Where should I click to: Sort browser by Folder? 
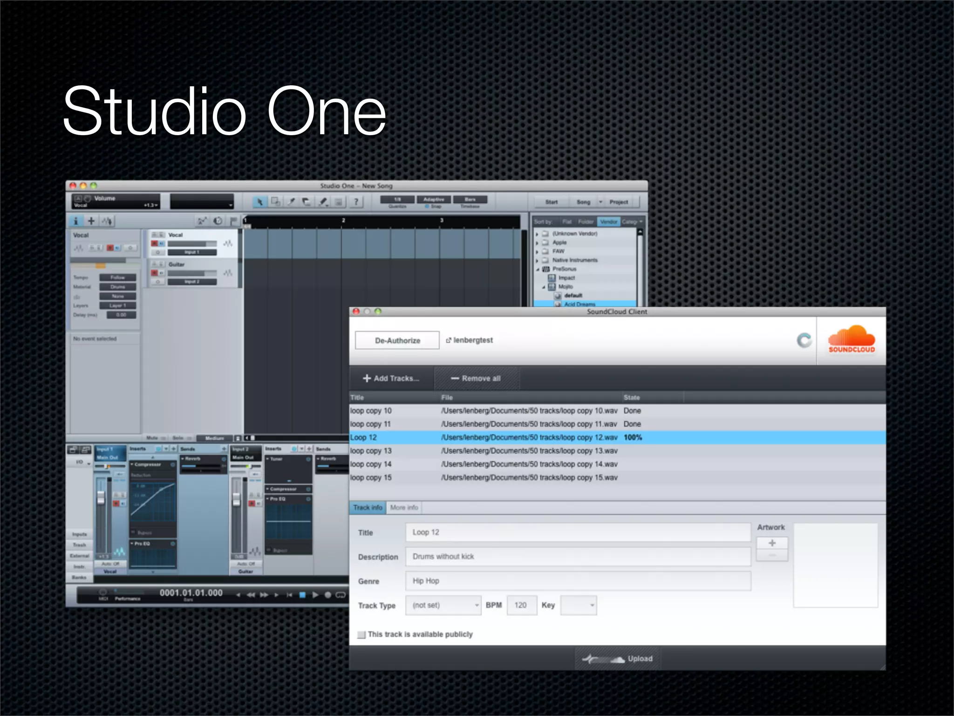click(586, 222)
